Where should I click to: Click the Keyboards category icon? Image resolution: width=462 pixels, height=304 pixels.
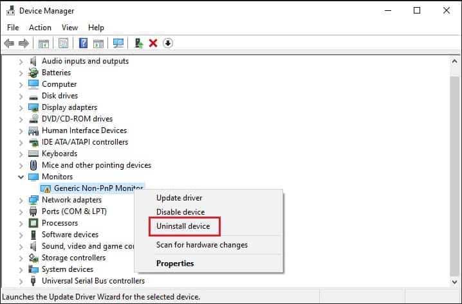(x=33, y=154)
